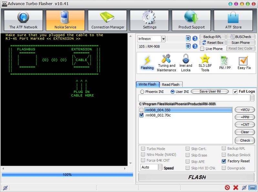Open The ATF Network section
The width and height of the screenshot is (258, 192).
[x=23, y=20]
